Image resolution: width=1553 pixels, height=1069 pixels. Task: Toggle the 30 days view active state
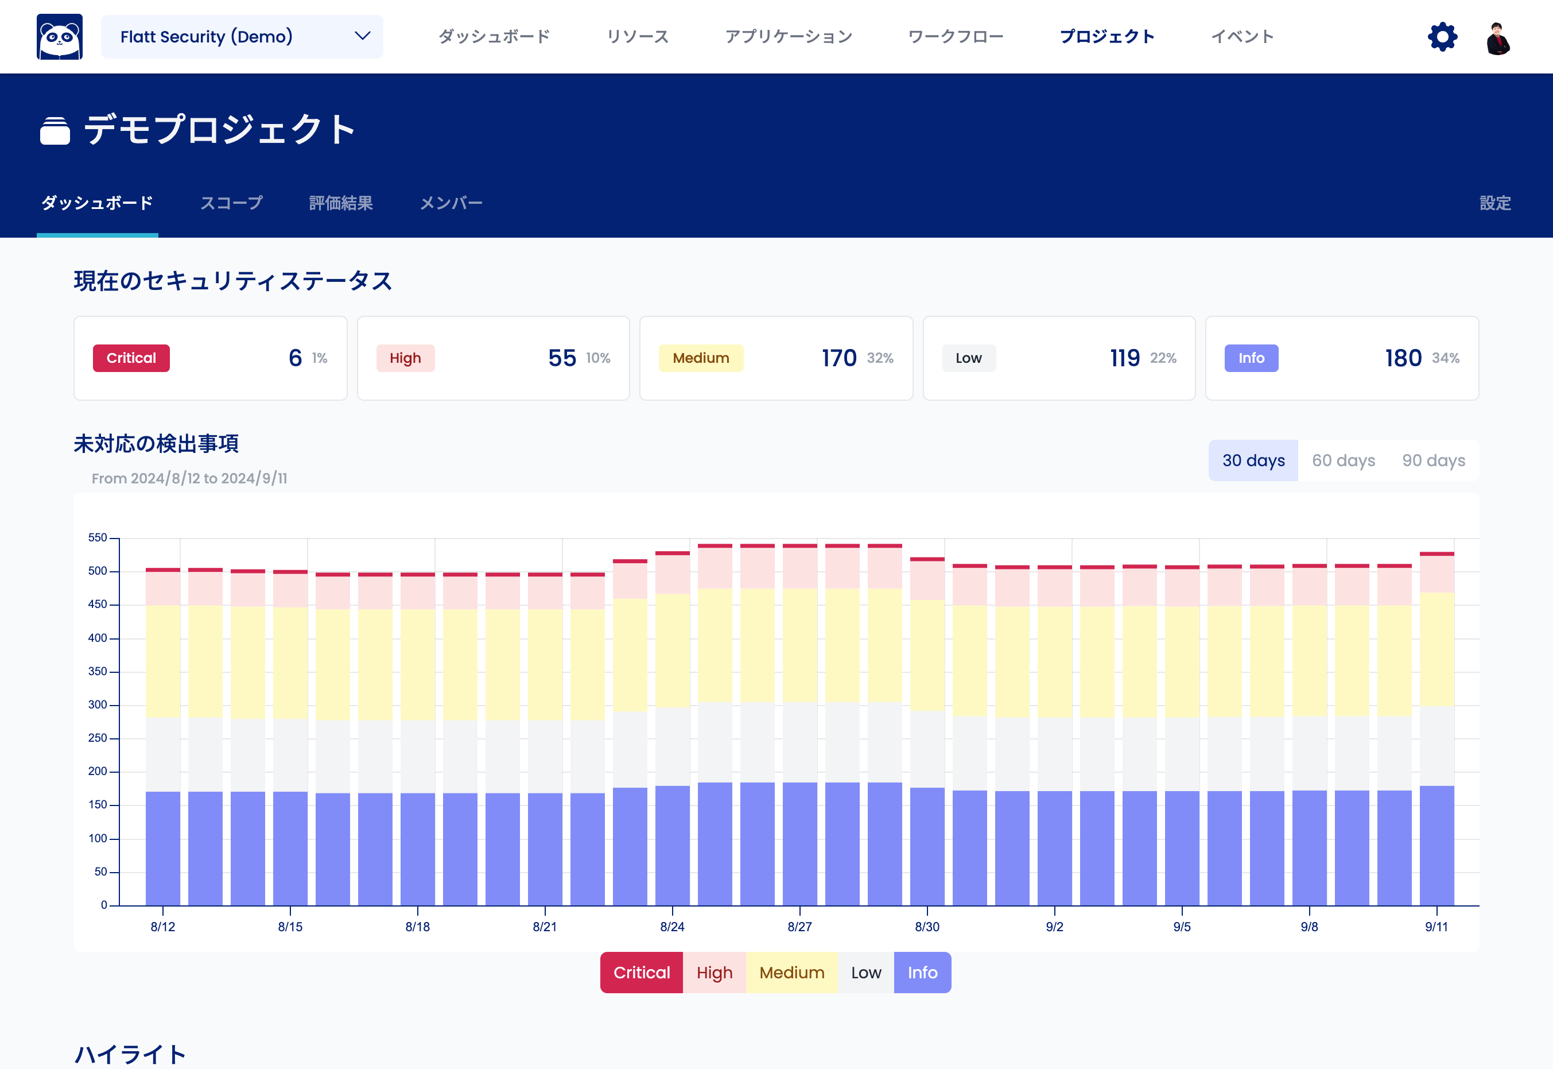(1255, 460)
